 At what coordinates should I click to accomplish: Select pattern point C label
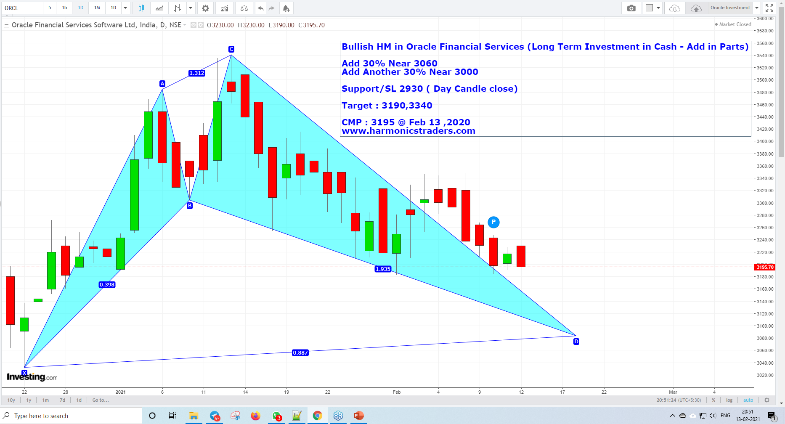231,49
